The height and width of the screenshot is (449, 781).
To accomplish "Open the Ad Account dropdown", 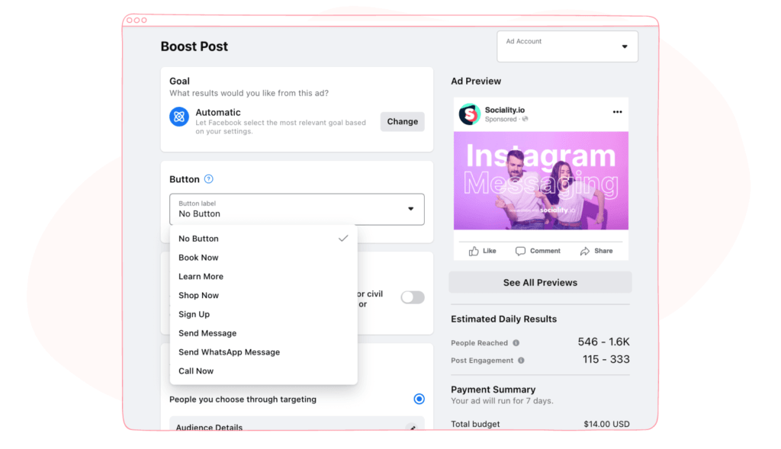I will [567, 47].
